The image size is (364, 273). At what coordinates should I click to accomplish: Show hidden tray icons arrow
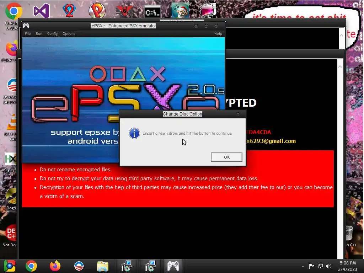tap(303, 266)
